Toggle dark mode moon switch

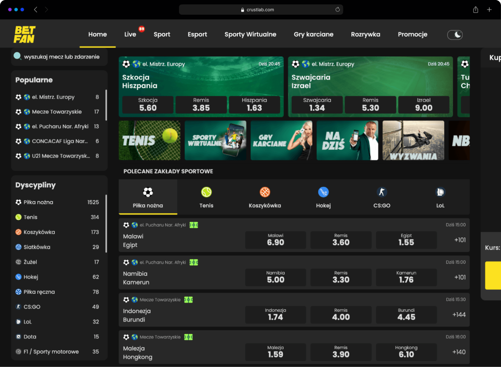(455, 35)
